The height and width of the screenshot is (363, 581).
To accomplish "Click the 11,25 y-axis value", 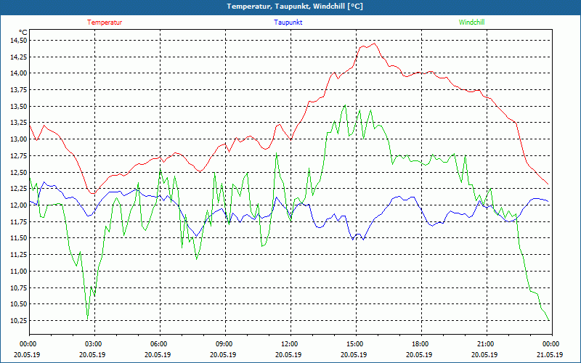I will [19, 255].
